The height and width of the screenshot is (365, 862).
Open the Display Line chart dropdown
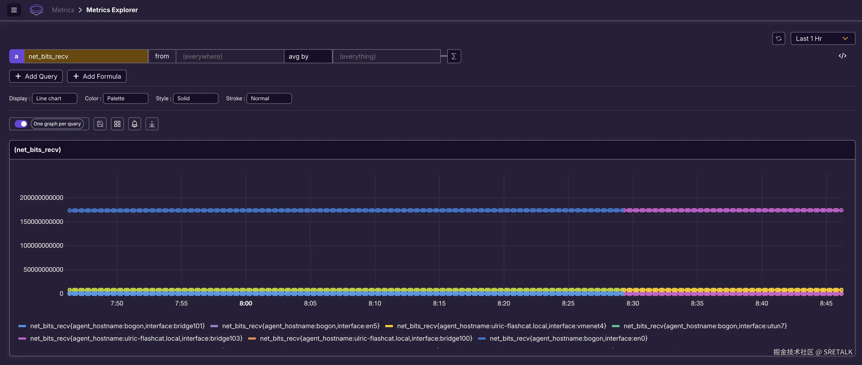(55, 98)
